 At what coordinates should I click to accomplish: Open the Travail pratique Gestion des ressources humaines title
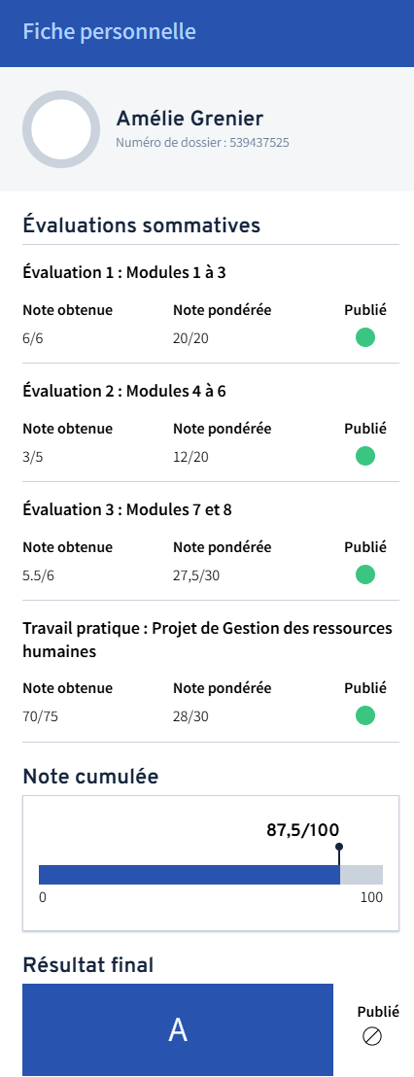coord(207,641)
